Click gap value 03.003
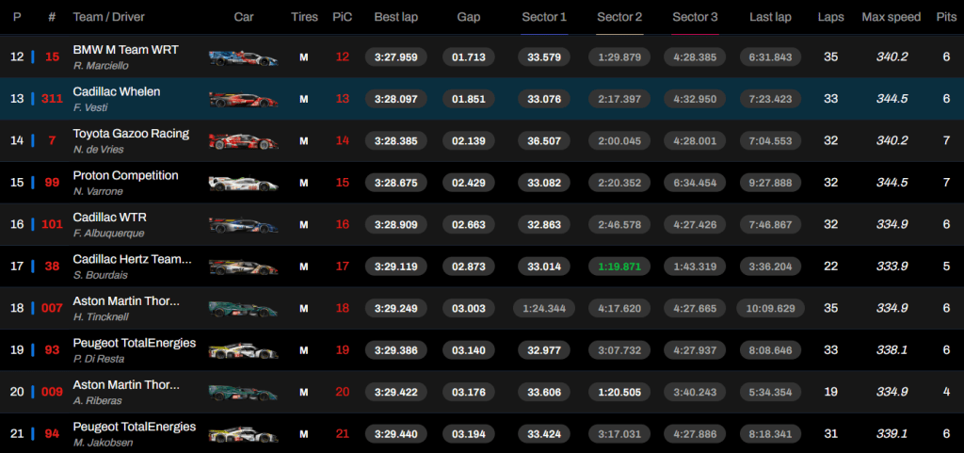964x453 pixels. tap(469, 309)
